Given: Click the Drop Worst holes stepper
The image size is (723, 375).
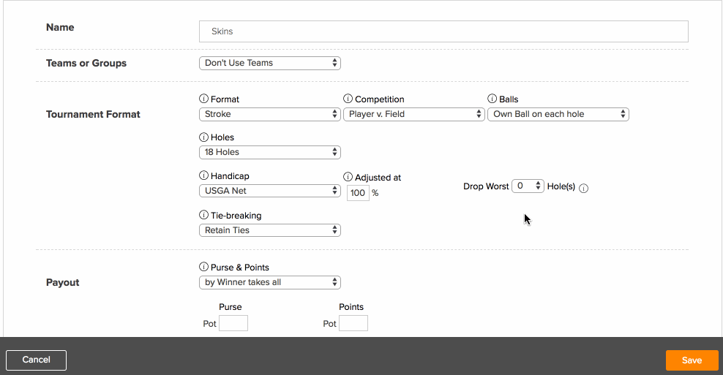Looking at the screenshot, I should (528, 186).
